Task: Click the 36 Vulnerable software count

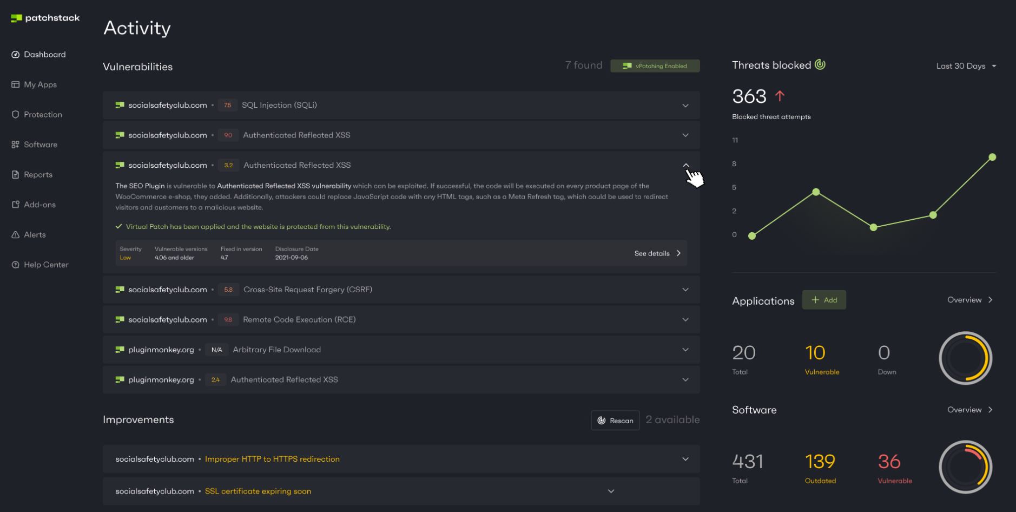Action: tap(889, 462)
